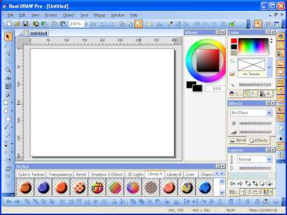Click the green export icon in toolbar
This screenshot has width=287, height=215.
tap(231, 24)
